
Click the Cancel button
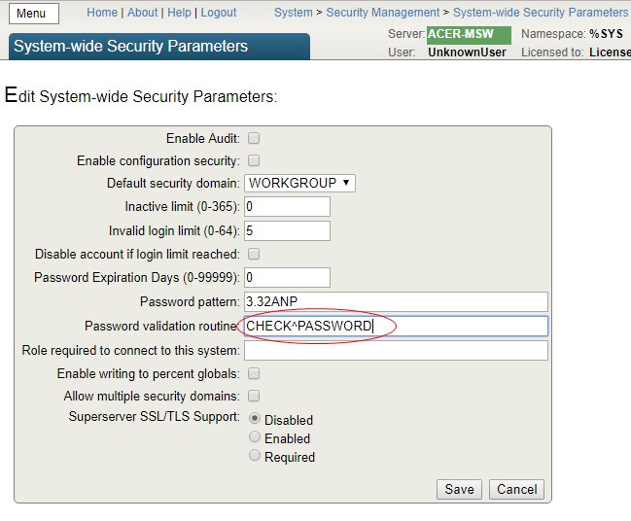(516, 489)
